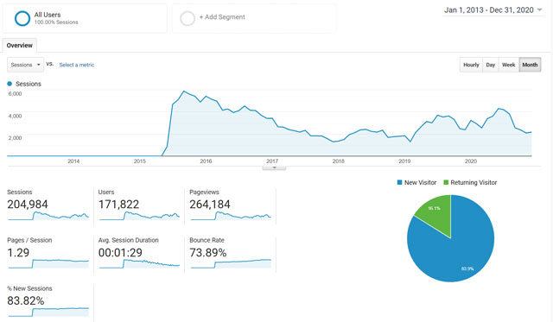Click the Bounce Rate sparkline chart

coord(231,263)
